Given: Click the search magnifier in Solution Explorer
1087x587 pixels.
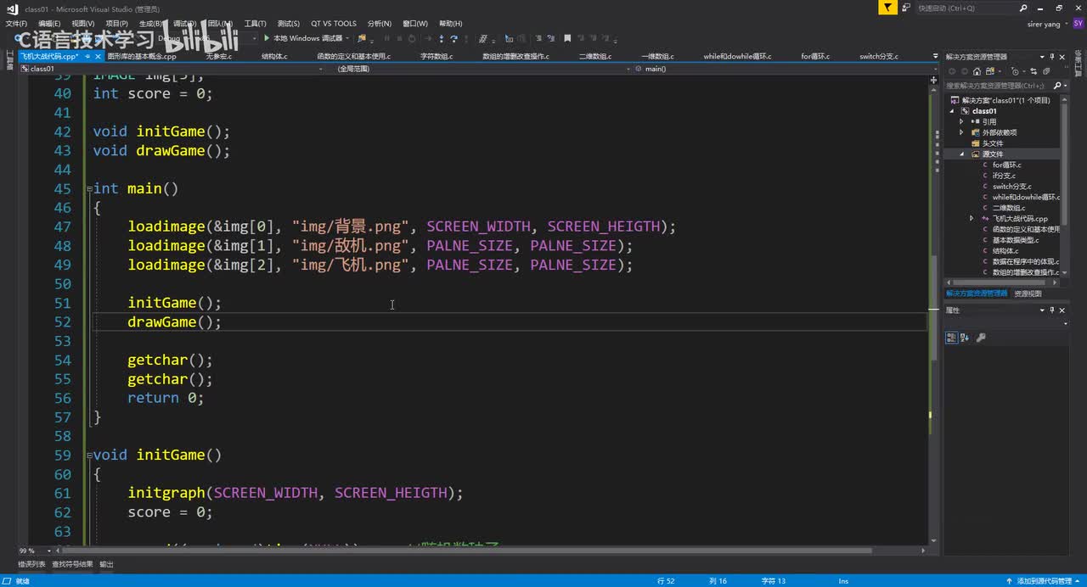Looking at the screenshot, I should [1057, 86].
